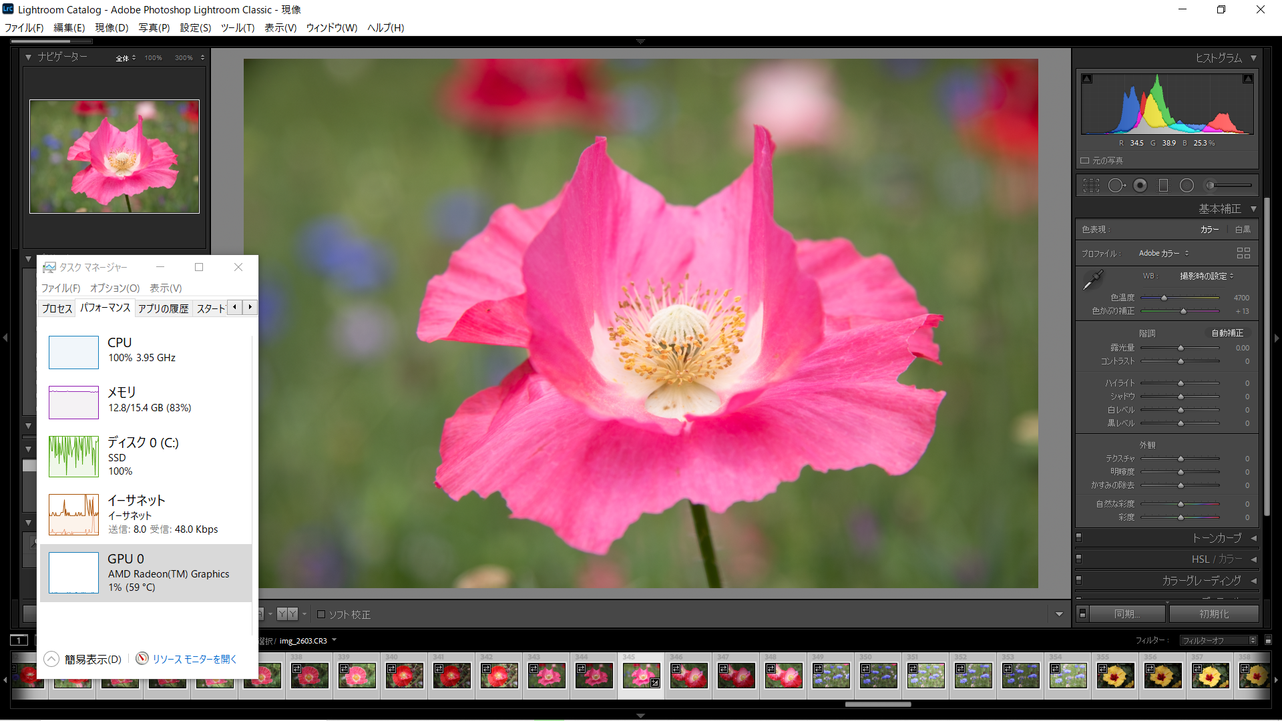Toggle shadow clipping indicator in histogram

tap(1087, 79)
